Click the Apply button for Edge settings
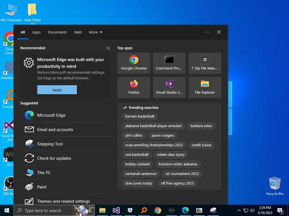The height and width of the screenshot is (216, 289). click(x=57, y=90)
